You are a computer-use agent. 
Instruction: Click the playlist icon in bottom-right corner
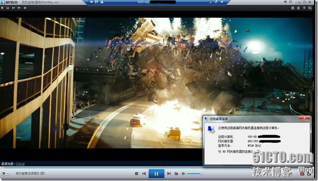pos(309,174)
